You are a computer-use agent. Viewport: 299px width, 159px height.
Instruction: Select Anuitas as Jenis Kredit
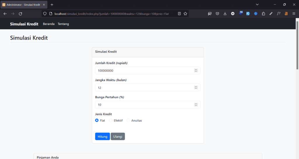(128, 120)
